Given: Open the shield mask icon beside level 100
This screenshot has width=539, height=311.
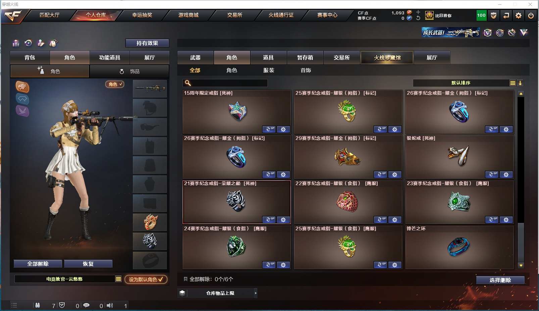Looking at the screenshot, I should click(493, 15).
